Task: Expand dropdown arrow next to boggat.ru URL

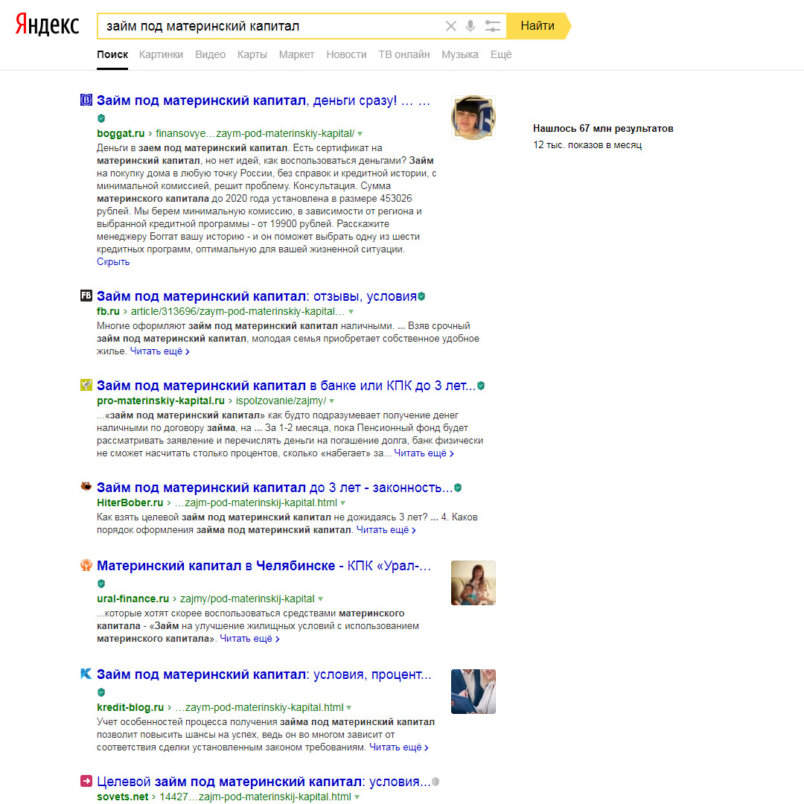Action: pos(360,134)
